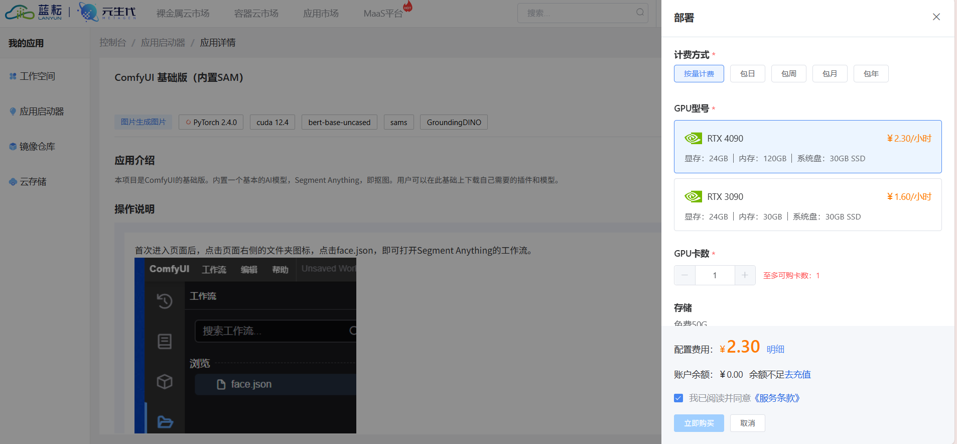Click the 取消 button
The image size is (957, 444).
(747, 423)
